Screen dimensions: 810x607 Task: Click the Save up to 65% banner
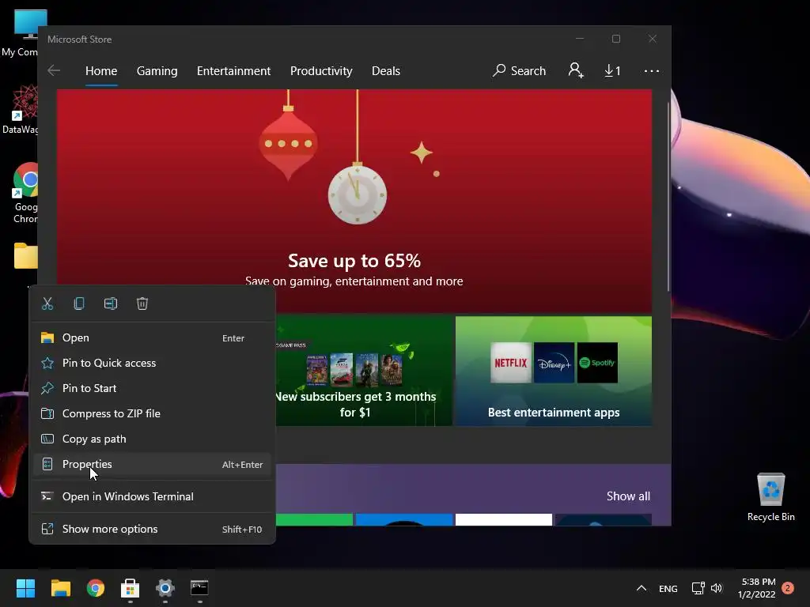(354, 202)
